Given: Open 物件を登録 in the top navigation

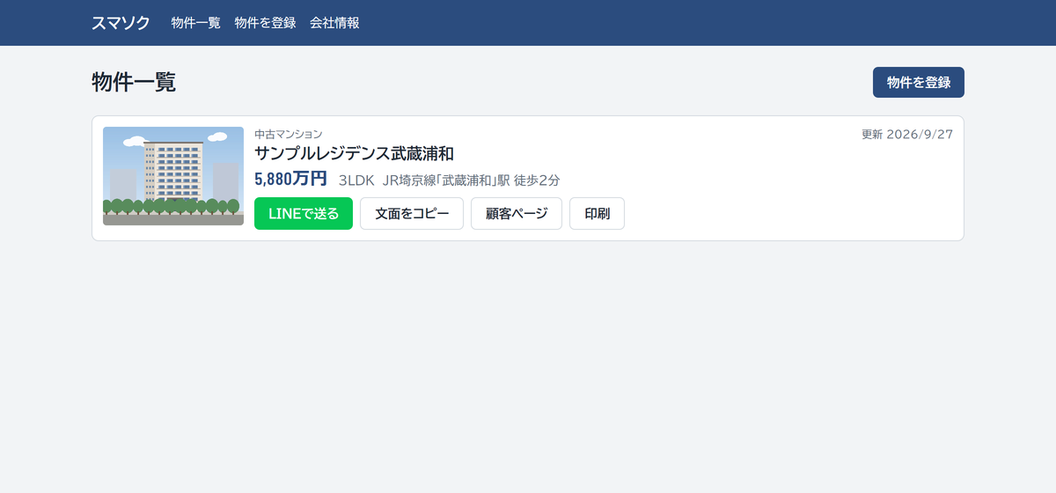Looking at the screenshot, I should [265, 23].
